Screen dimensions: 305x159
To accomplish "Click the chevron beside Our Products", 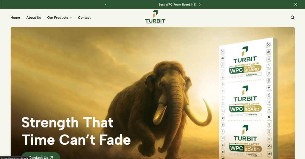I will pyautogui.click(x=70, y=18).
